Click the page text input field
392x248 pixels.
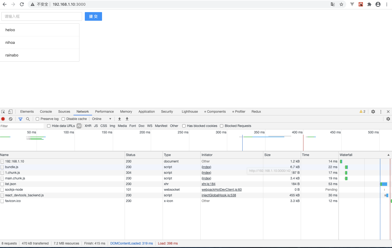[x=42, y=16]
